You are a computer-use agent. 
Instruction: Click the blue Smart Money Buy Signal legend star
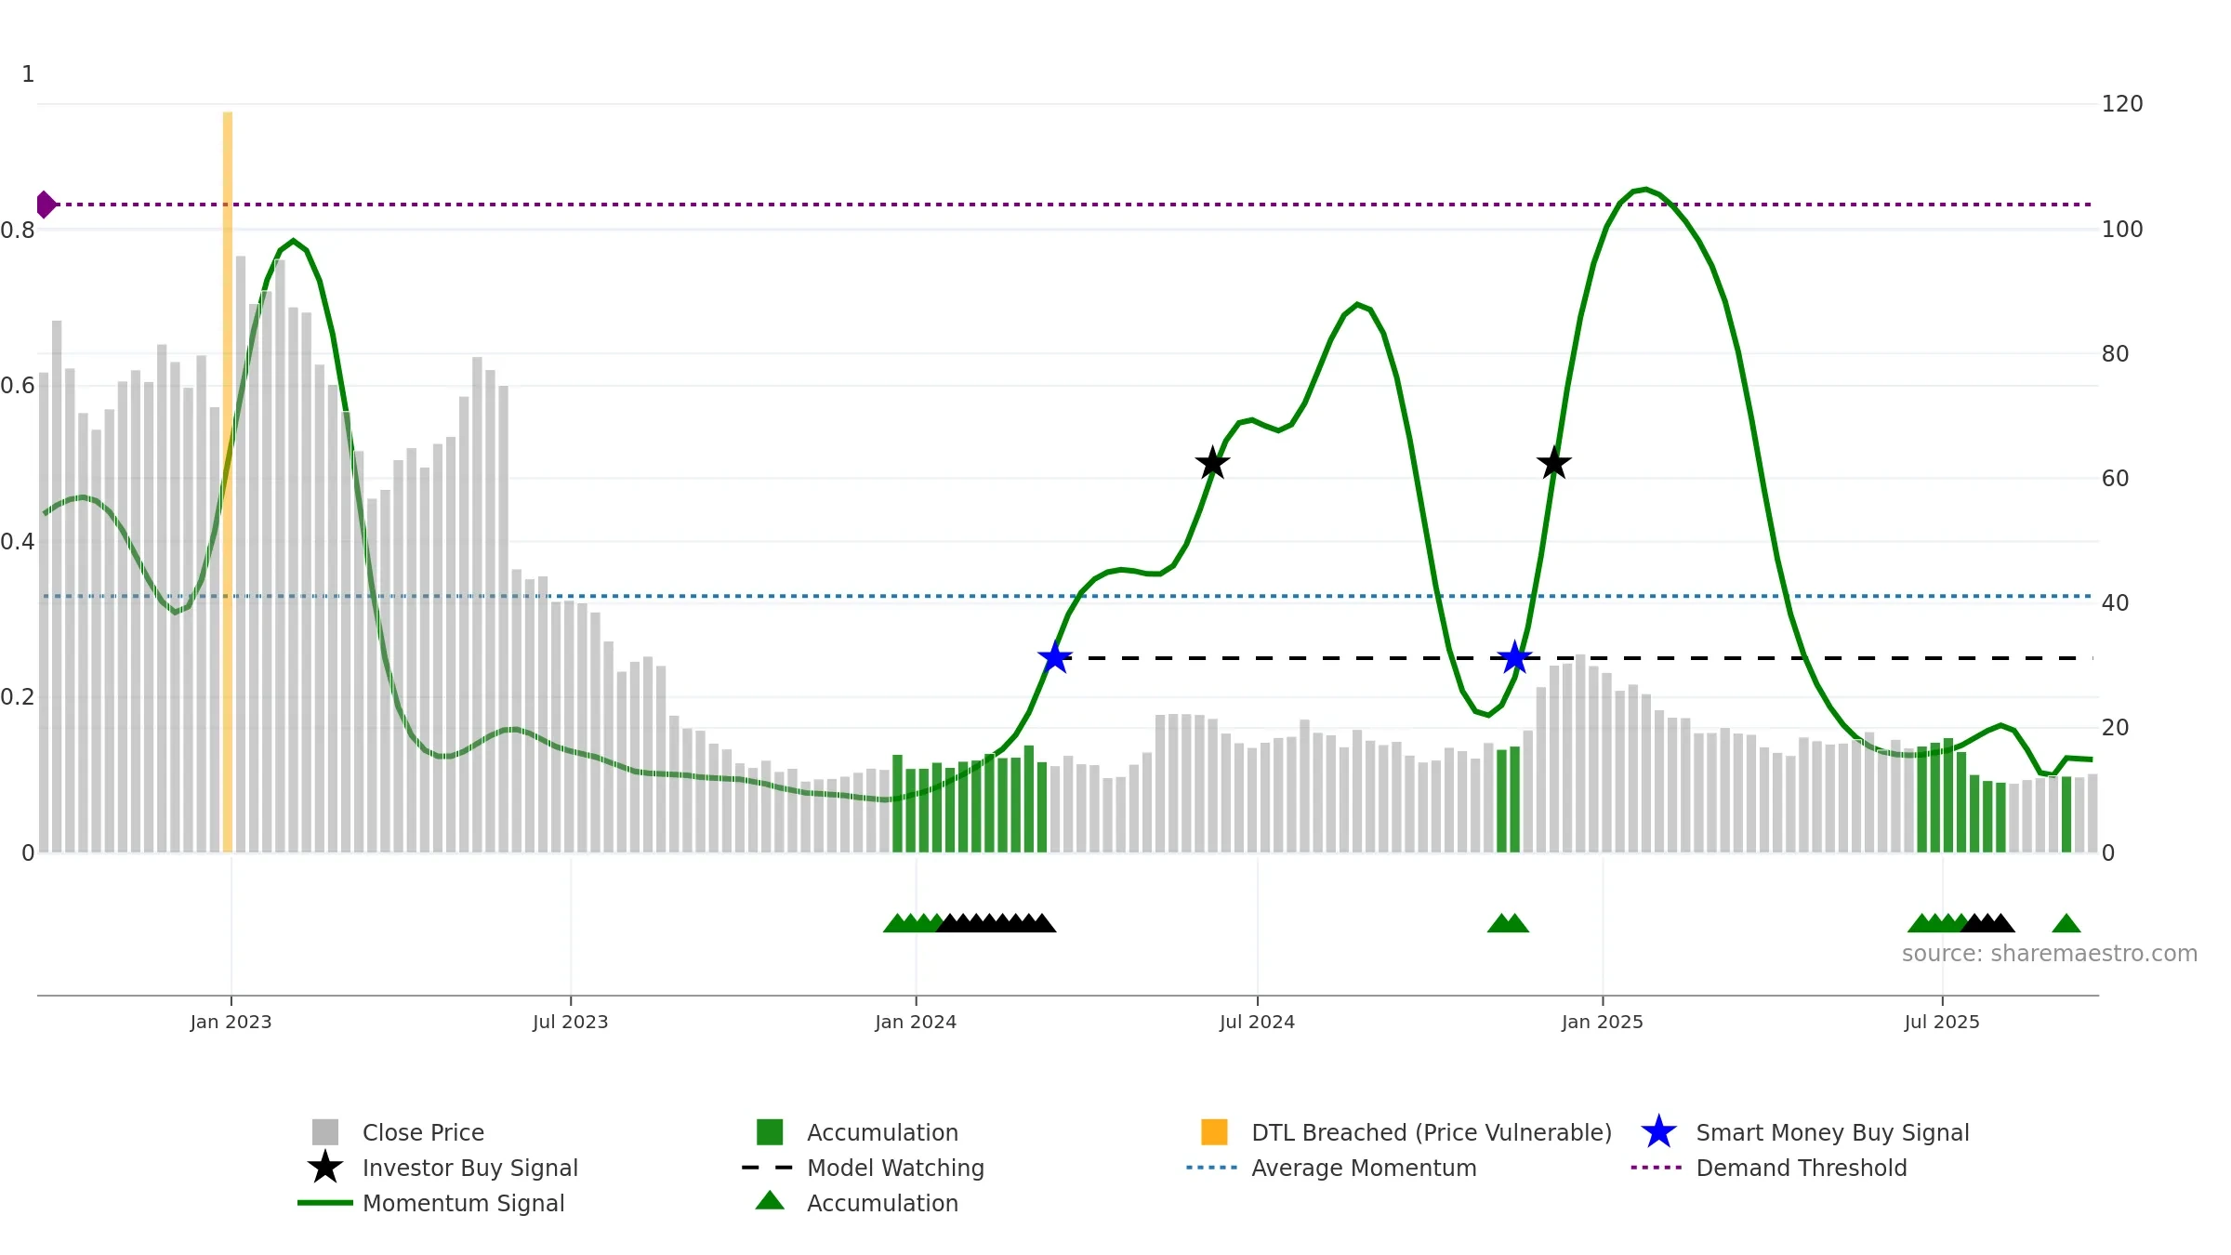(1658, 1132)
